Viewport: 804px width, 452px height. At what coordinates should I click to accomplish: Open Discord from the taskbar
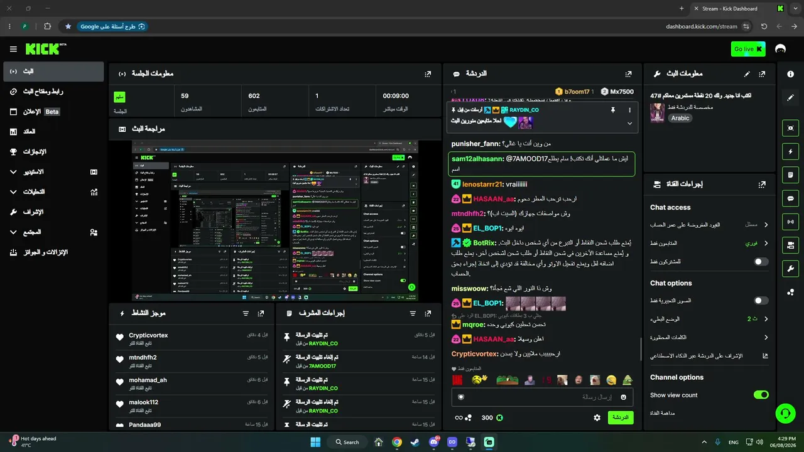[x=433, y=442]
